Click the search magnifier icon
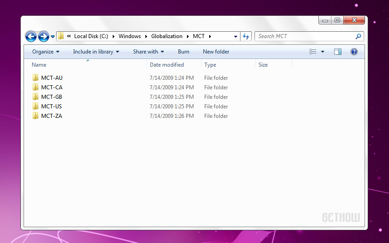The width and height of the screenshot is (389, 243). pyautogui.click(x=358, y=37)
